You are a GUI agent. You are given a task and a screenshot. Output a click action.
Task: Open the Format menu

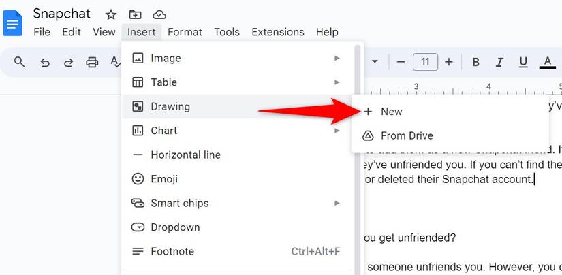pos(185,32)
